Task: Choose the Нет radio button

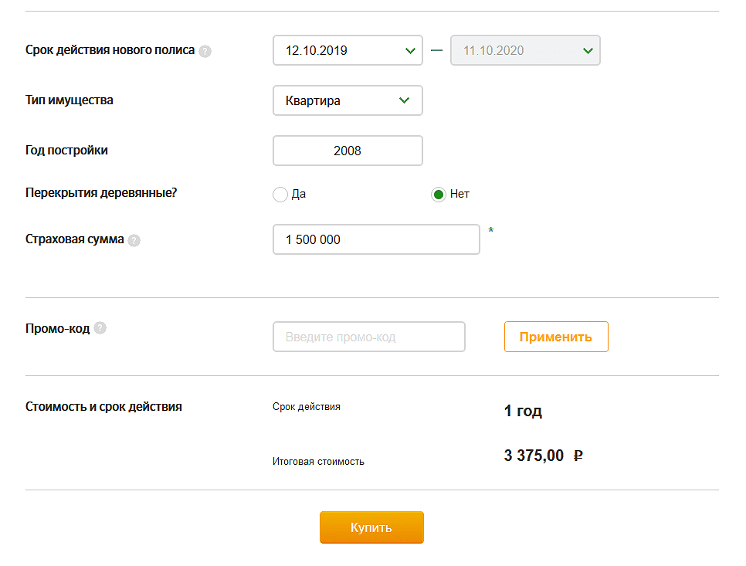Action: [x=439, y=195]
